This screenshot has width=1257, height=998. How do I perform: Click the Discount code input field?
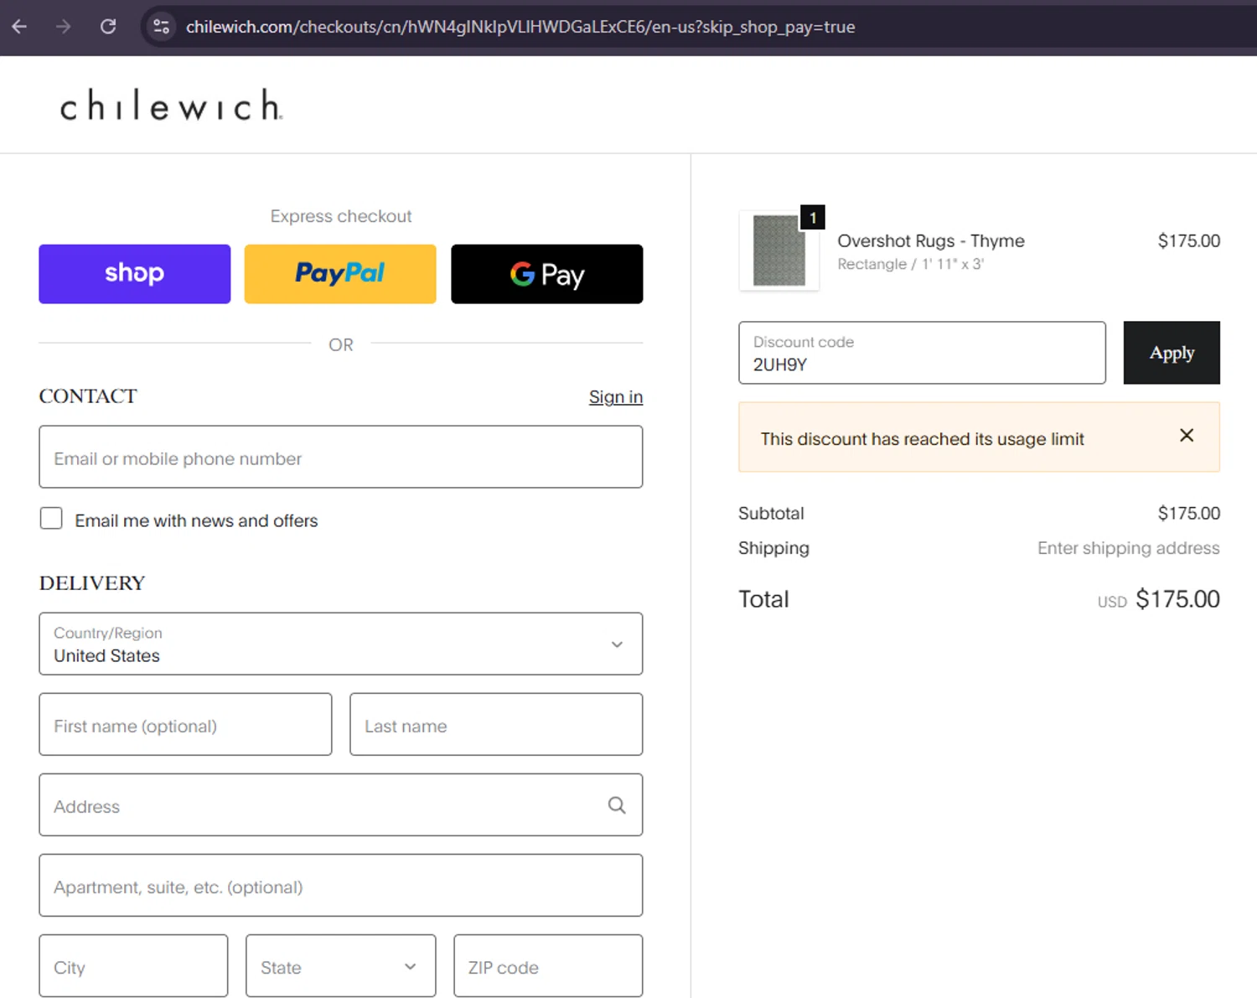tap(922, 353)
